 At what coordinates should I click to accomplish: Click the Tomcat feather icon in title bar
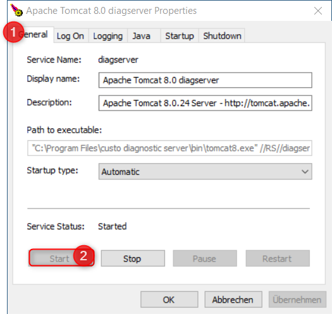pyautogui.click(x=16, y=10)
